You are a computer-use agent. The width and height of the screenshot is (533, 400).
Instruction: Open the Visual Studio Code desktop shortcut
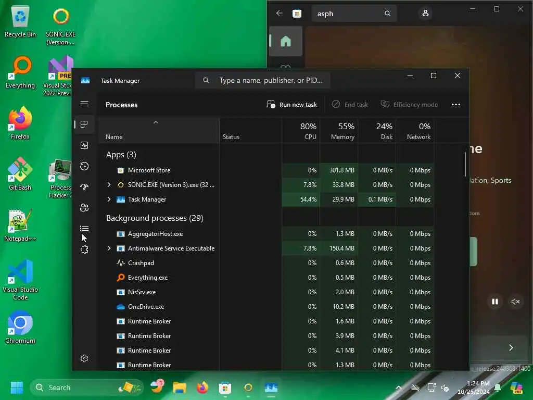point(20,280)
